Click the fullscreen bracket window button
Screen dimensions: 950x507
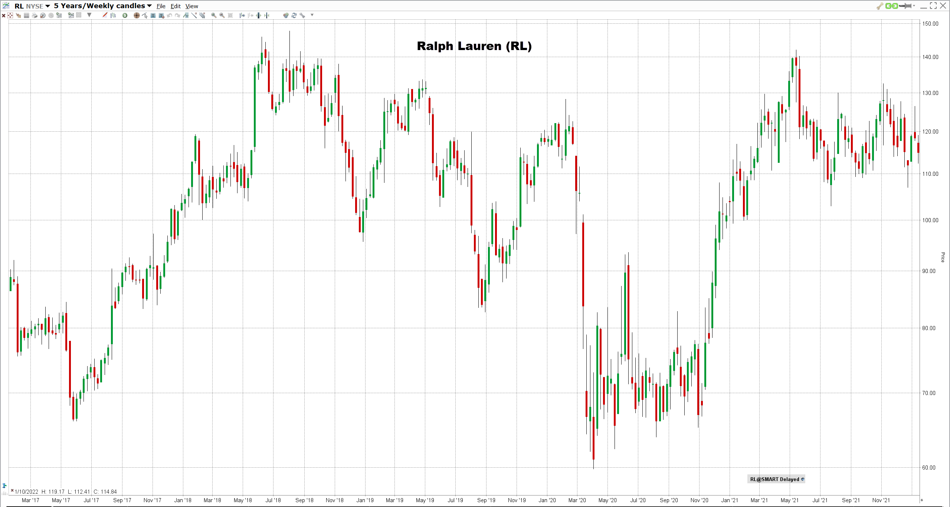pos(933,6)
